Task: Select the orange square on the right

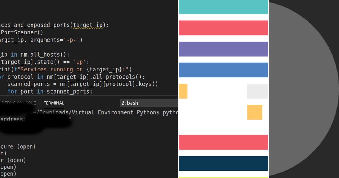Action: 255,112
